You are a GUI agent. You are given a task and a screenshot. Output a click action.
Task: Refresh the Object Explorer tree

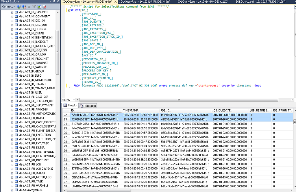39,7
